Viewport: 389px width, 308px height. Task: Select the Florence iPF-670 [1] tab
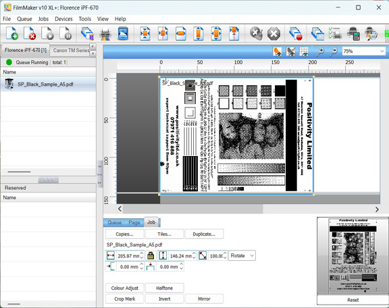26,50
